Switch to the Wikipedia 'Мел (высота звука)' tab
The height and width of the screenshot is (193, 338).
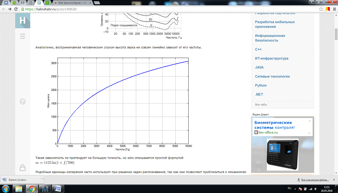click(71, 3)
